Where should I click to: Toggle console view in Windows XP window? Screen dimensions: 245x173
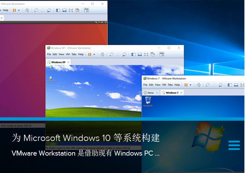point(162,54)
